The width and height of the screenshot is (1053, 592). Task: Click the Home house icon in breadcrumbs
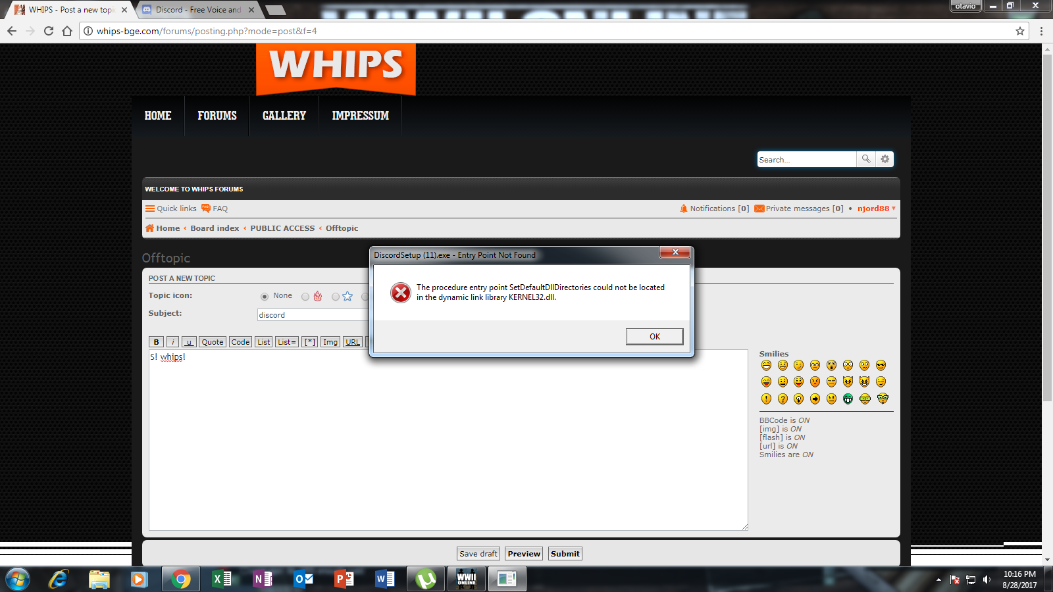click(x=149, y=228)
